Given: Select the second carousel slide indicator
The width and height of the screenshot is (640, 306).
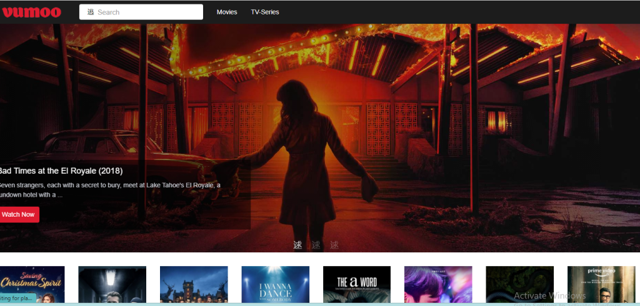Looking at the screenshot, I should [316, 245].
